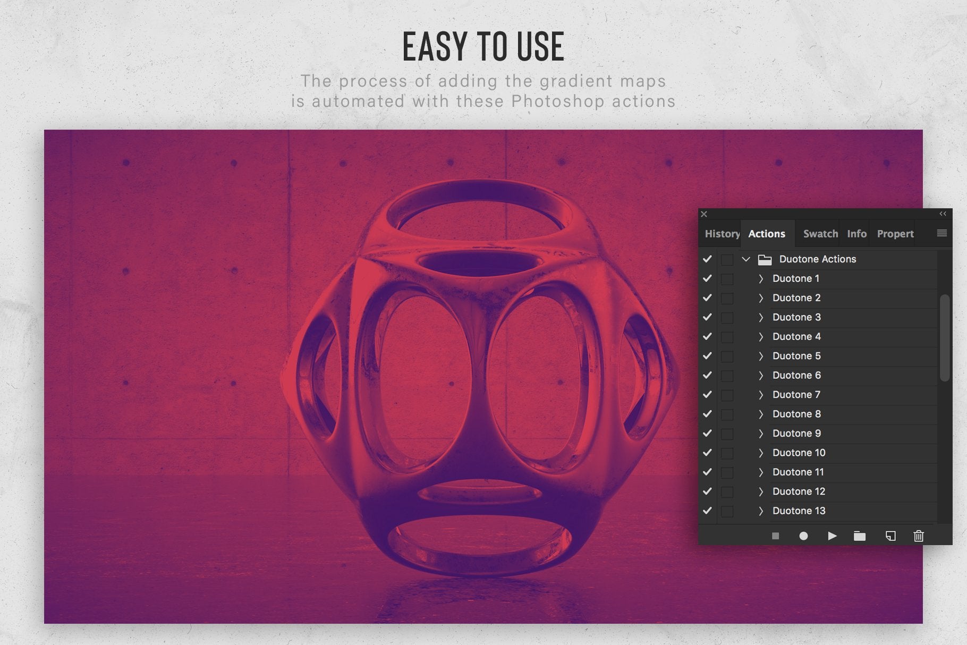The width and height of the screenshot is (967, 645).
Task: Collapse the panel with double-arrow icon
Action: click(943, 214)
